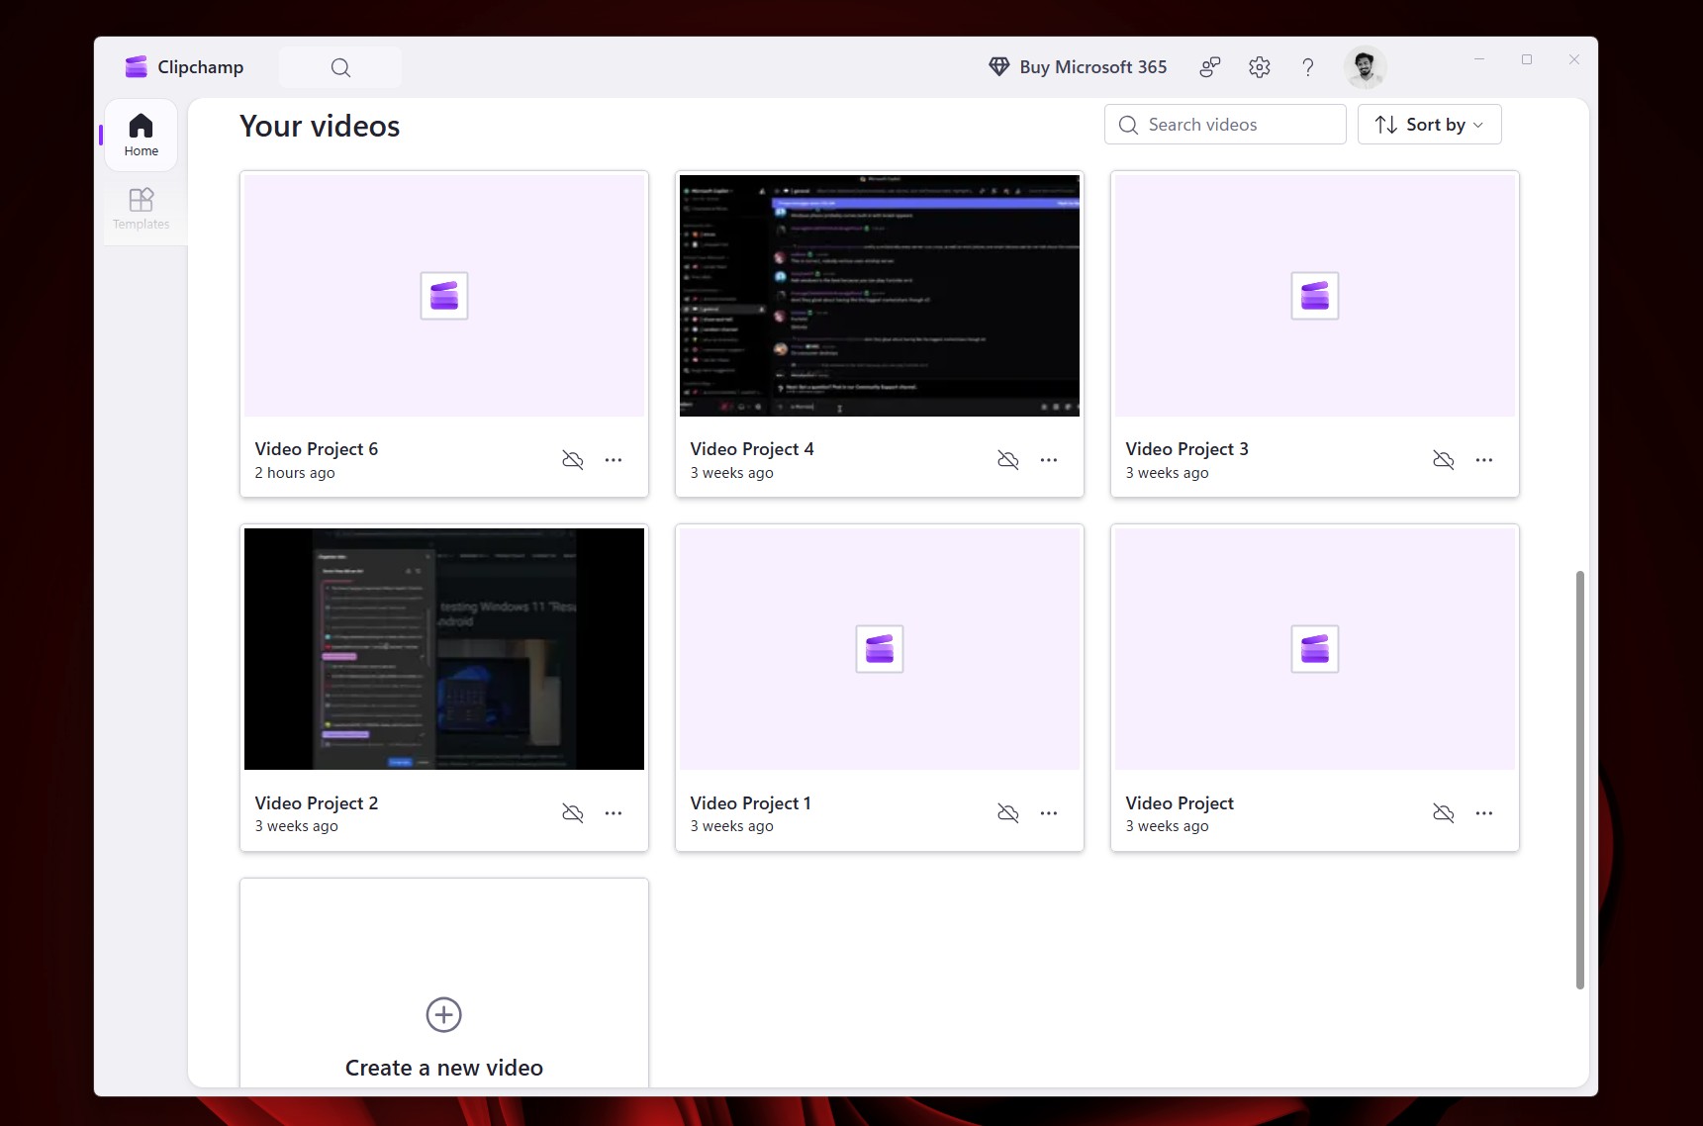The image size is (1703, 1126).
Task: Click the cloud backup icon on Video Project 6
Action: pos(573,460)
